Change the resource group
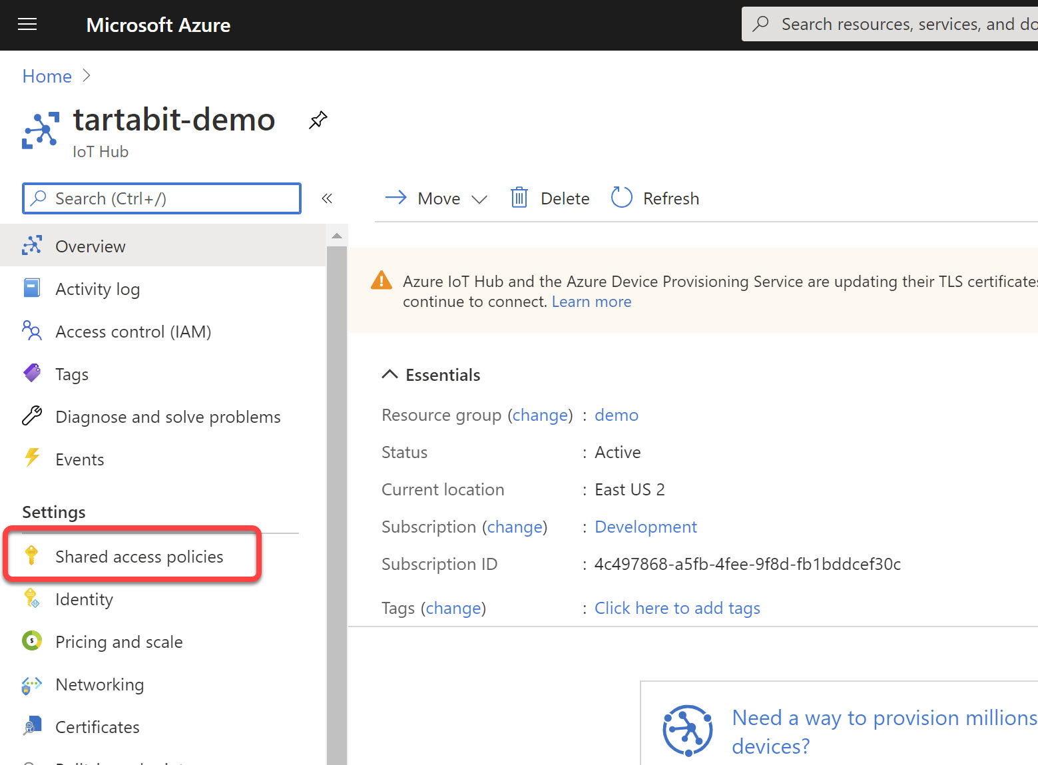The height and width of the screenshot is (765, 1038). coord(540,415)
